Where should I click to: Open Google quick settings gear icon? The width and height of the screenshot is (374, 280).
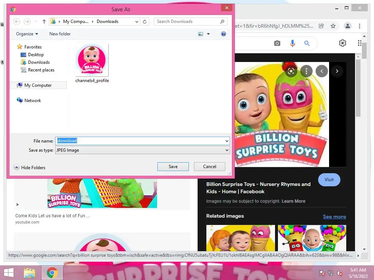point(343,43)
